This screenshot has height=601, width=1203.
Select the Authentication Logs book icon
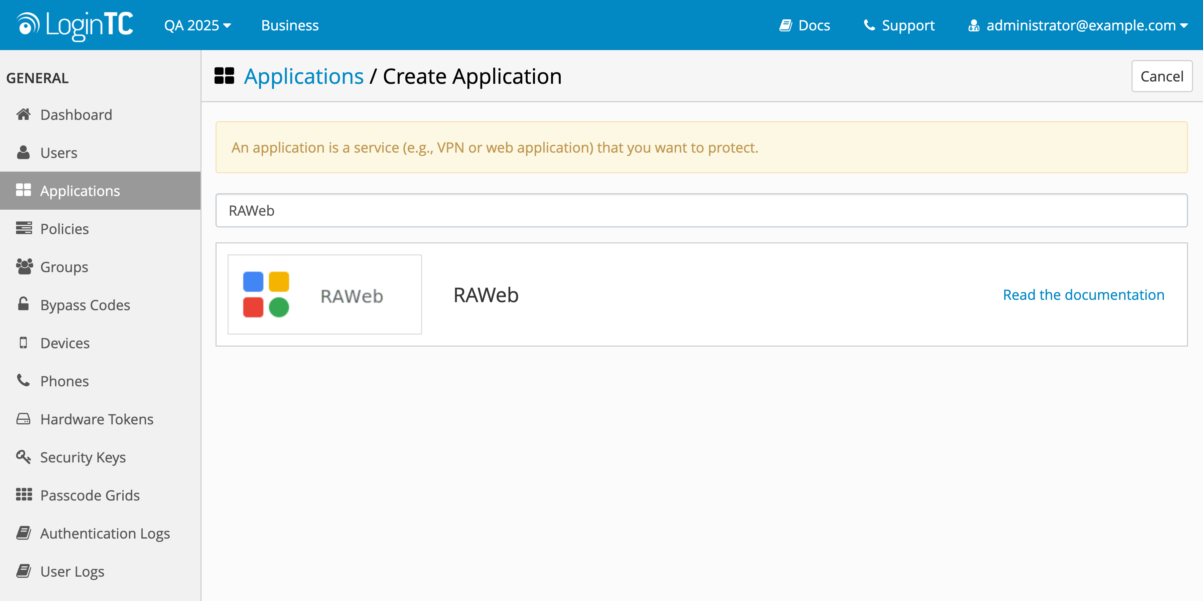24,533
